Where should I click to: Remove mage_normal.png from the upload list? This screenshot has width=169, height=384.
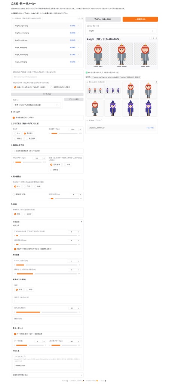point(79,55)
